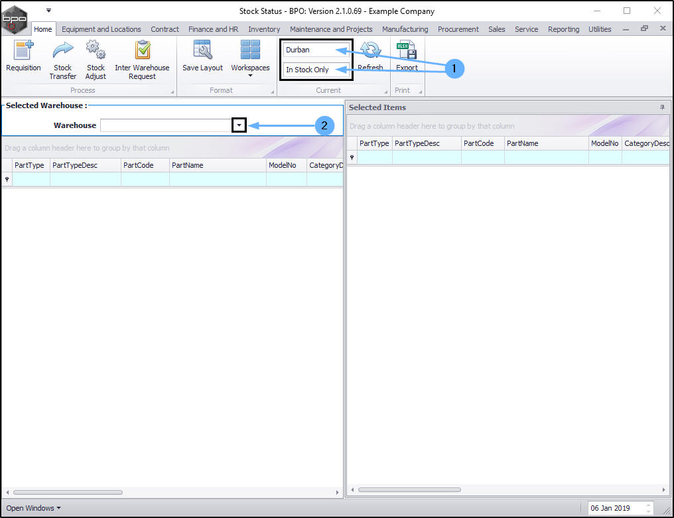
Task: Open the Maintenance and Projects tab
Action: (x=331, y=29)
